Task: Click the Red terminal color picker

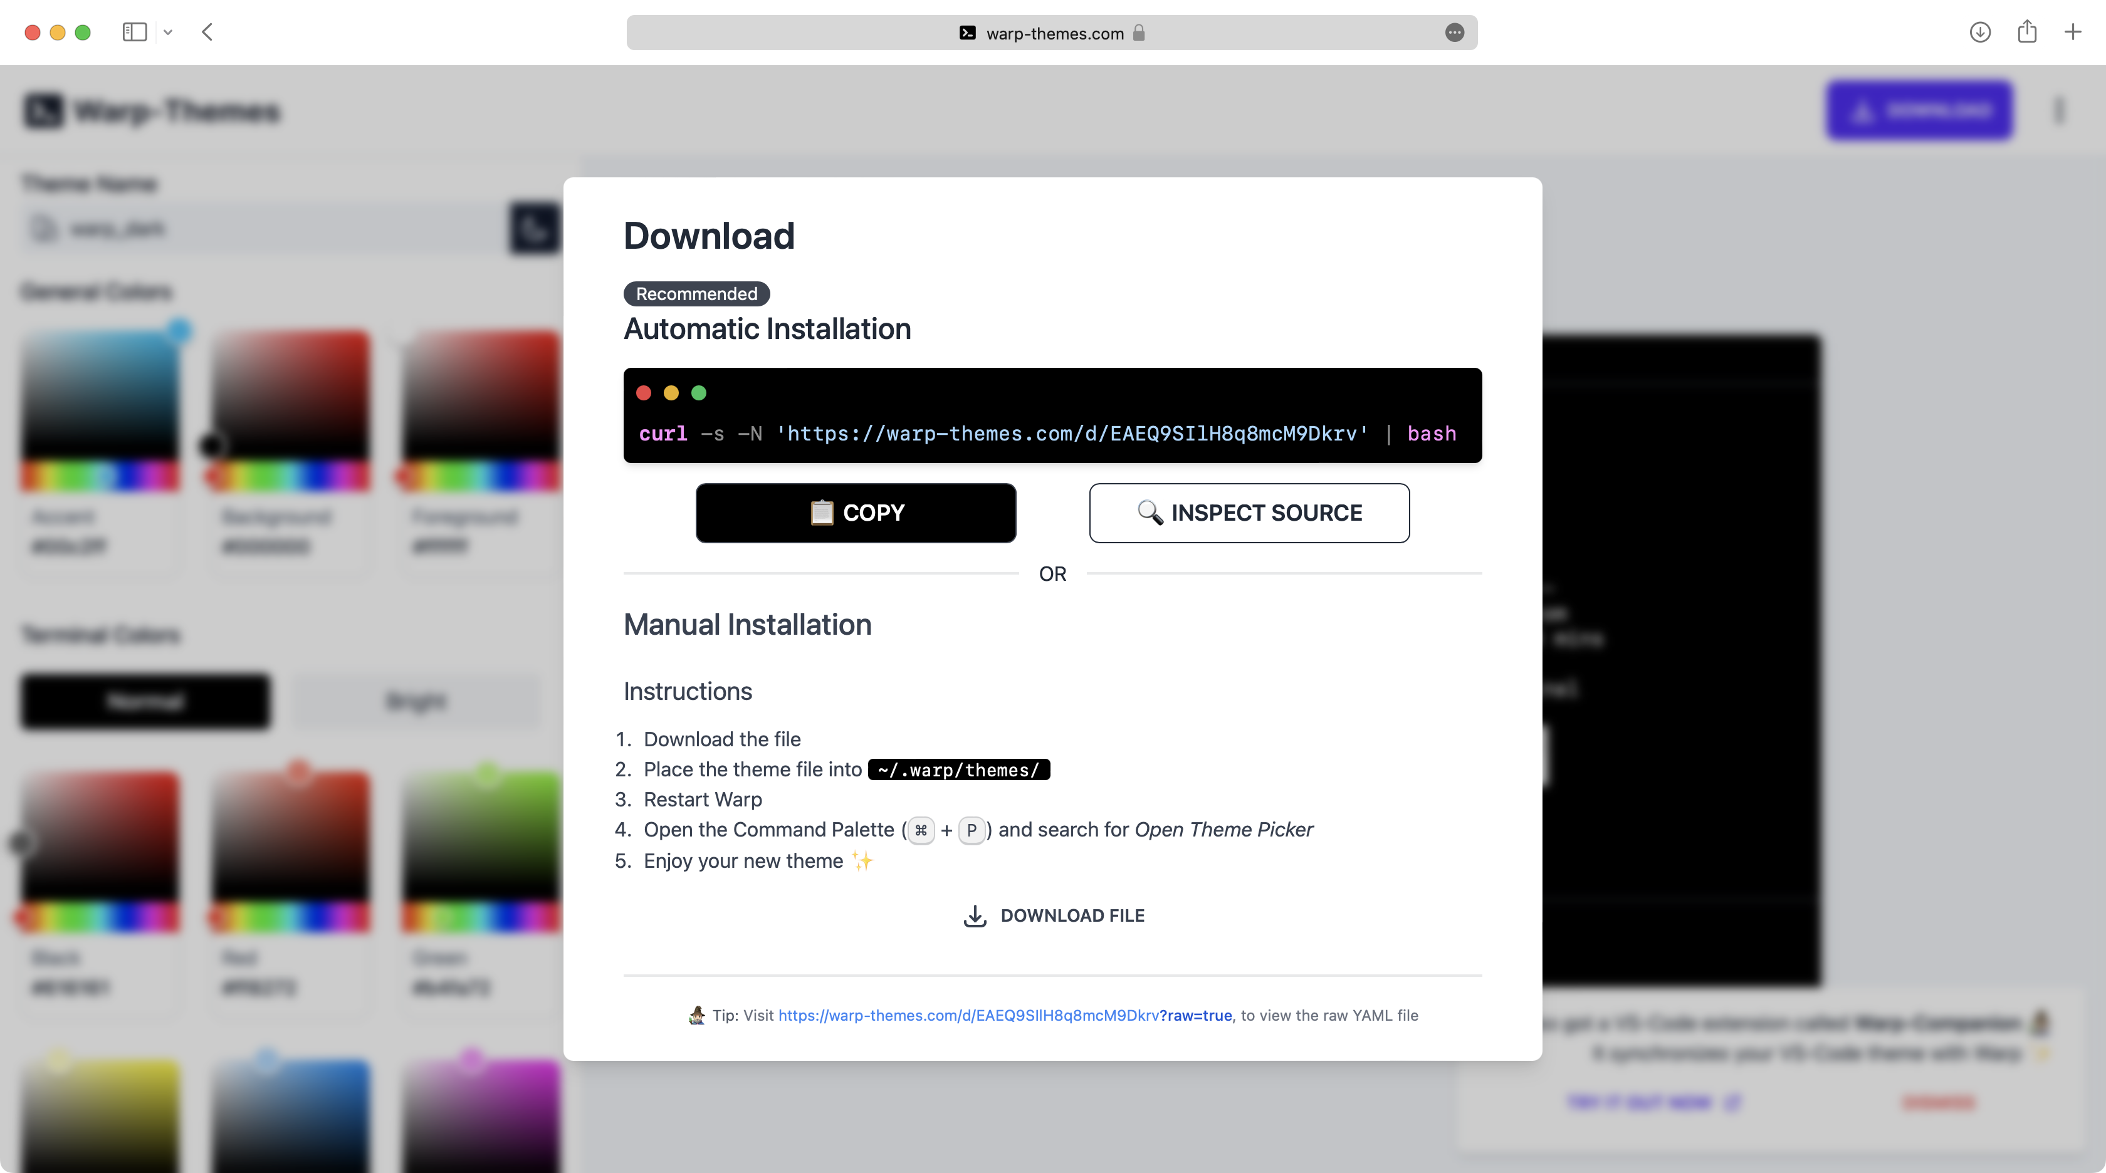Action: 290,837
